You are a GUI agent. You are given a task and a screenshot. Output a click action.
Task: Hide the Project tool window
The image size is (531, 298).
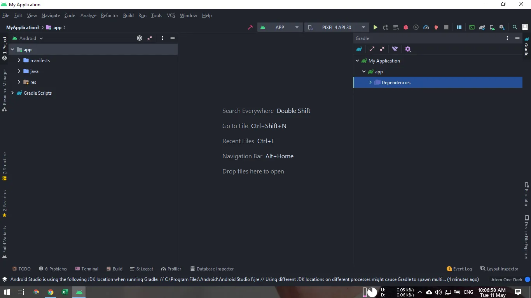[x=173, y=38]
